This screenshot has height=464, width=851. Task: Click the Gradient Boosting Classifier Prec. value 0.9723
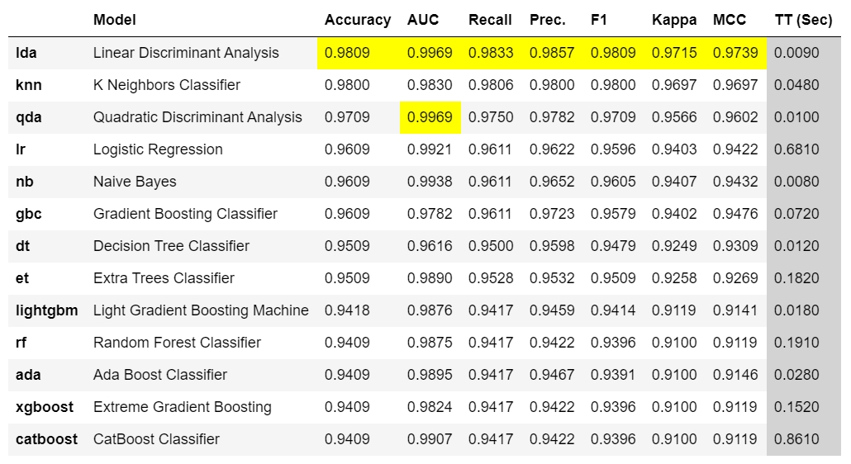coord(552,214)
